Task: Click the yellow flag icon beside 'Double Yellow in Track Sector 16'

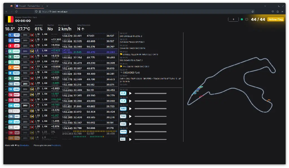Action: coord(121,54)
